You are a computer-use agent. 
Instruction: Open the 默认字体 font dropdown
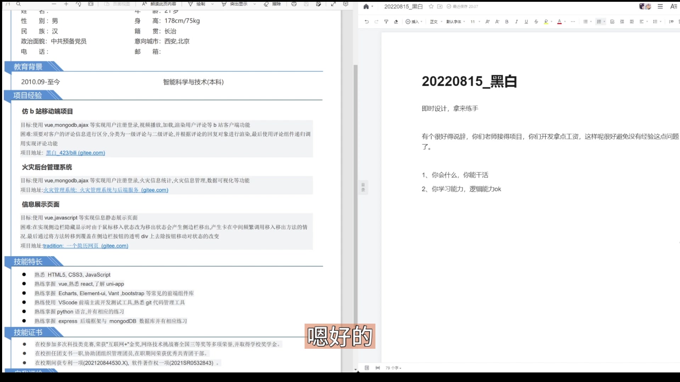tap(455, 22)
